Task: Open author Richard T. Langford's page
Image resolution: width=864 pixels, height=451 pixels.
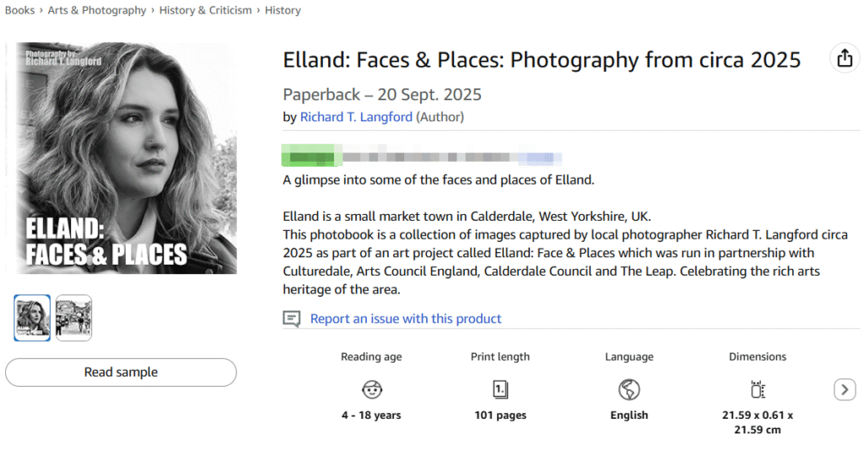Action: [x=356, y=117]
